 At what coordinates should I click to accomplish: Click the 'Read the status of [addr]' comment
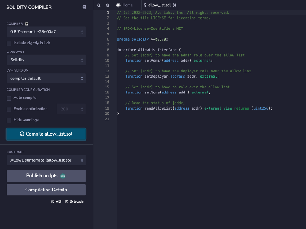point(155,103)
